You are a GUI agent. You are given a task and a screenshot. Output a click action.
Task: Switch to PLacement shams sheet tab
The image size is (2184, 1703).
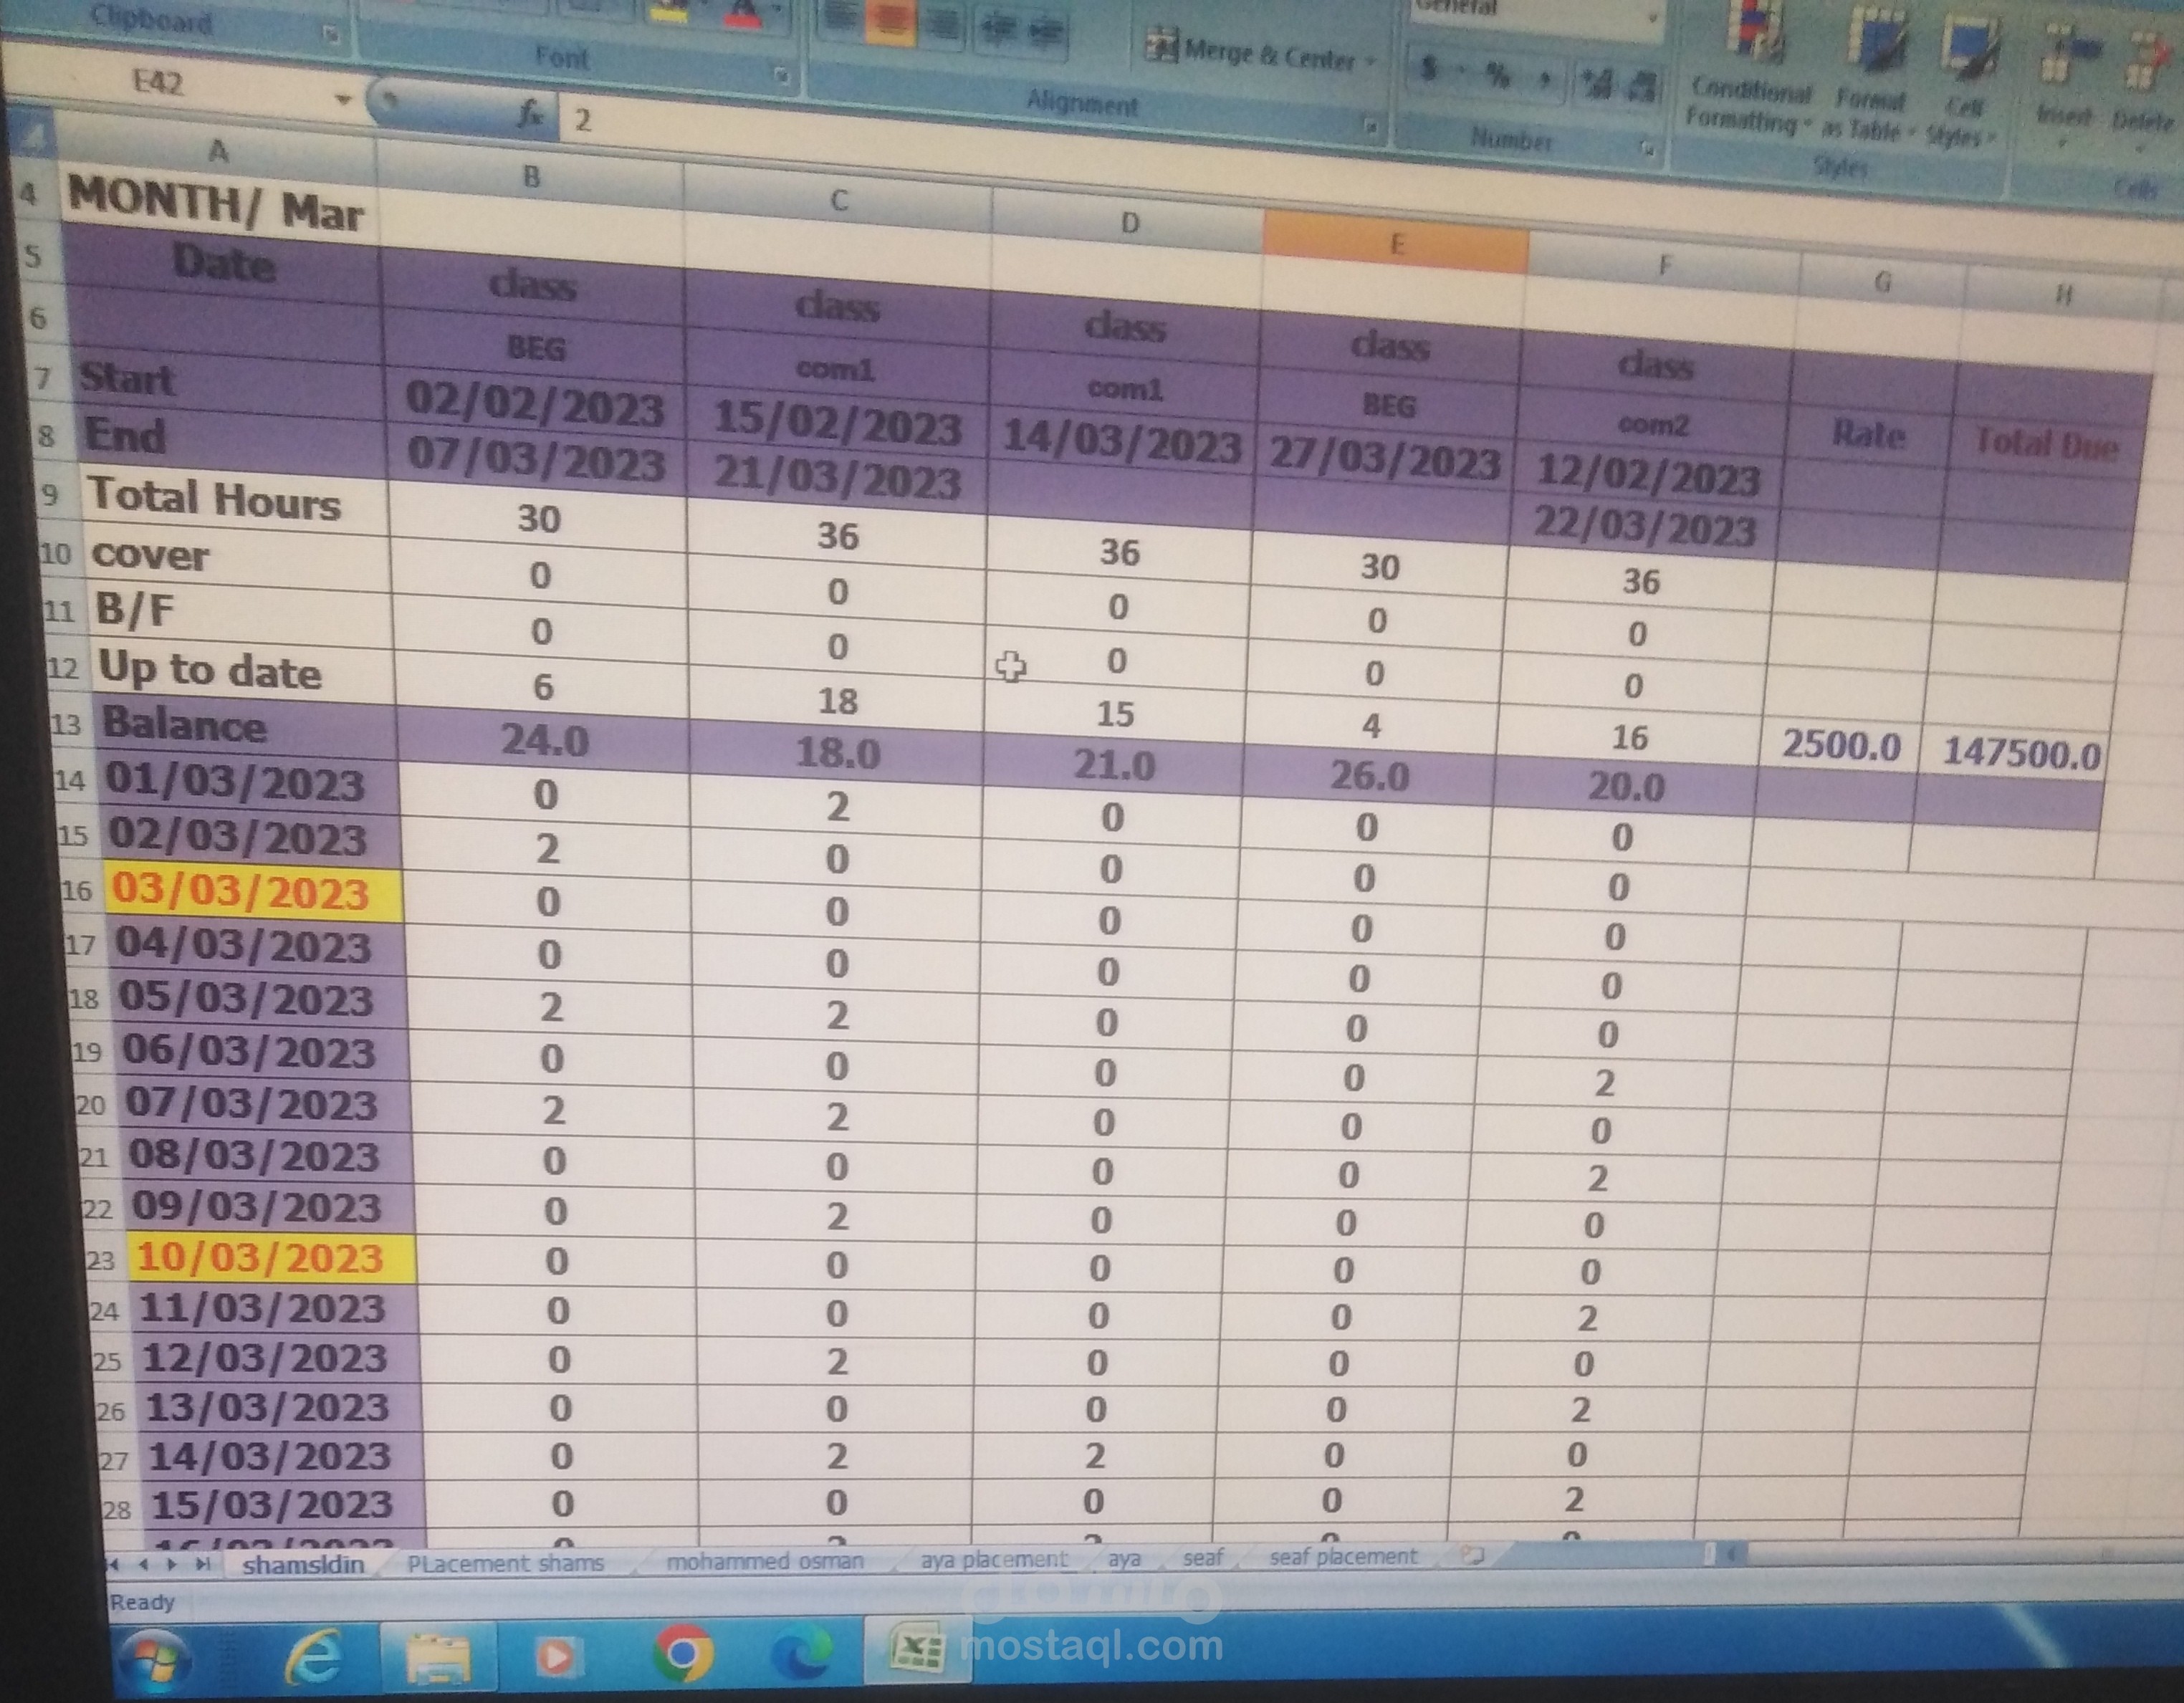click(x=505, y=1562)
